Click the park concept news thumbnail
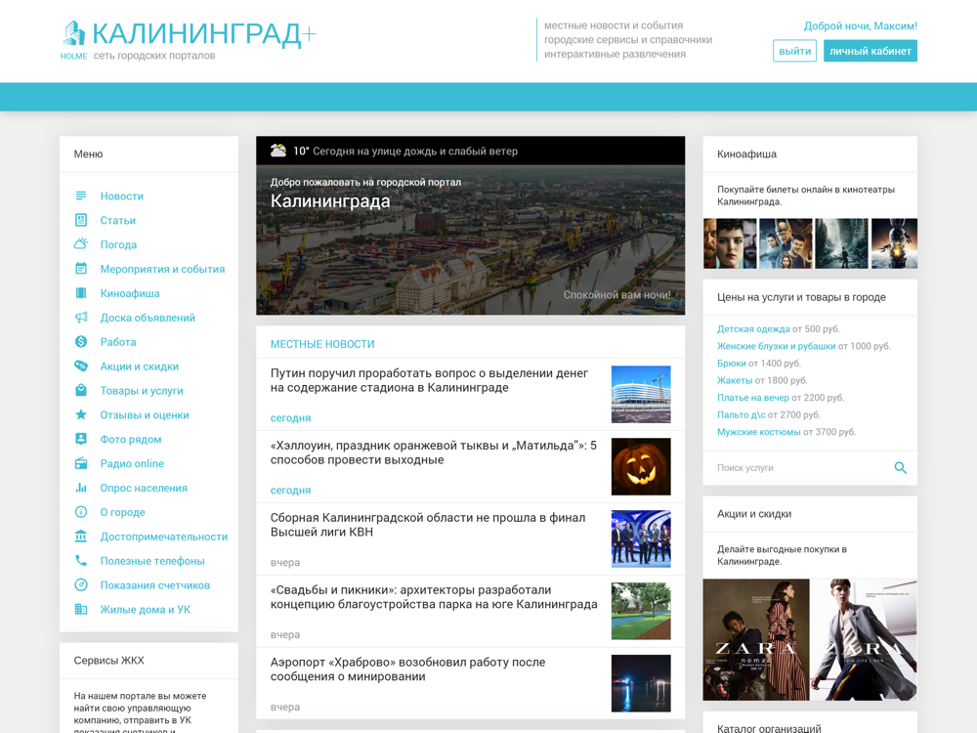 (x=641, y=611)
